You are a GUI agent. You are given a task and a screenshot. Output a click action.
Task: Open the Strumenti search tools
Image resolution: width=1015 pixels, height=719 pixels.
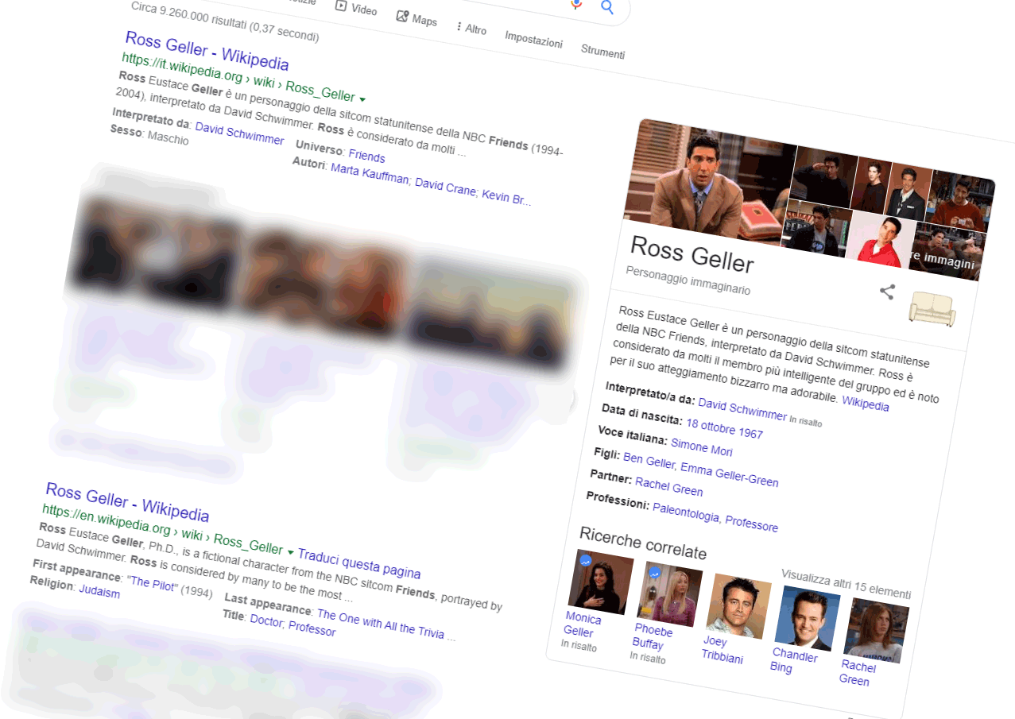point(602,52)
